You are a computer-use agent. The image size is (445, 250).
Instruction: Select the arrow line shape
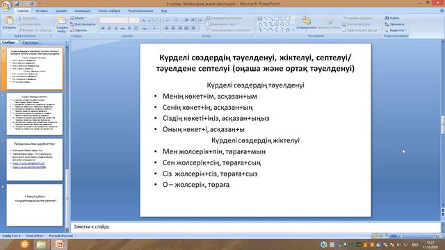tap(271, 19)
